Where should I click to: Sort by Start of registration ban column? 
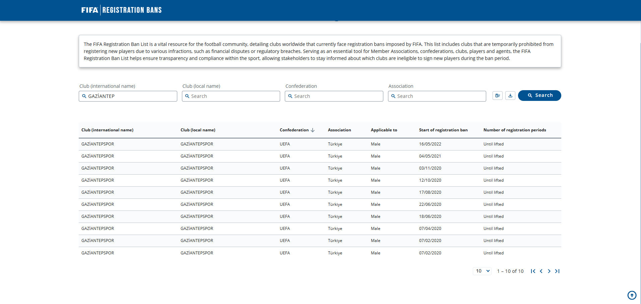click(x=443, y=130)
